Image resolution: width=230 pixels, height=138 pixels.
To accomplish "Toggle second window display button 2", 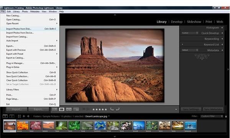I will (12, 116).
